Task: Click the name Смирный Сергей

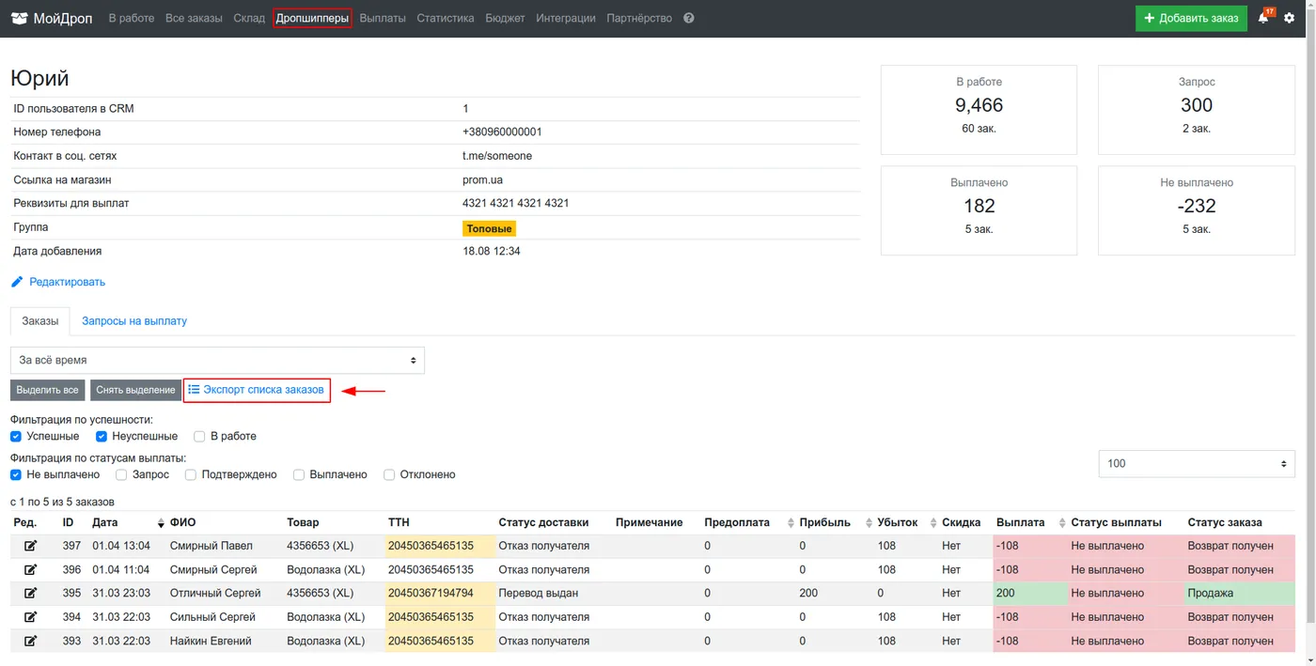Action: (212, 569)
